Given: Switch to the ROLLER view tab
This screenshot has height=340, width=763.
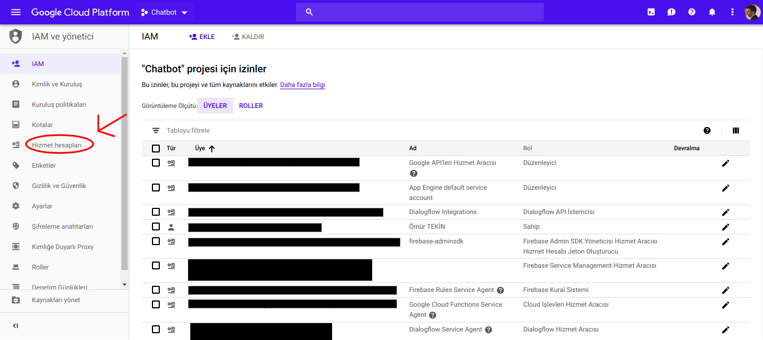Looking at the screenshot, I should (251, 106).
